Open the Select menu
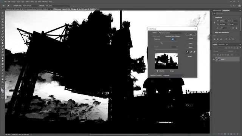The height and width of the screenshot is (136, 242). click(x=28, y=2)
